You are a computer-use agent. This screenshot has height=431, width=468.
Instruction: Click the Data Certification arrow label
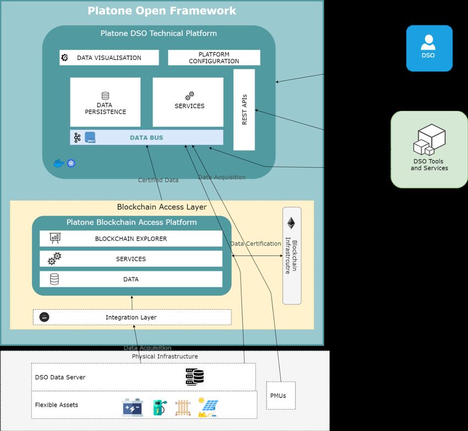coord(256,244)
